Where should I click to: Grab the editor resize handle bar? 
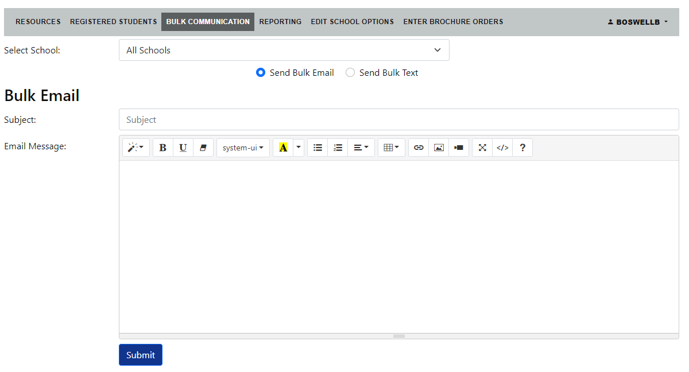tap(399, 336)
